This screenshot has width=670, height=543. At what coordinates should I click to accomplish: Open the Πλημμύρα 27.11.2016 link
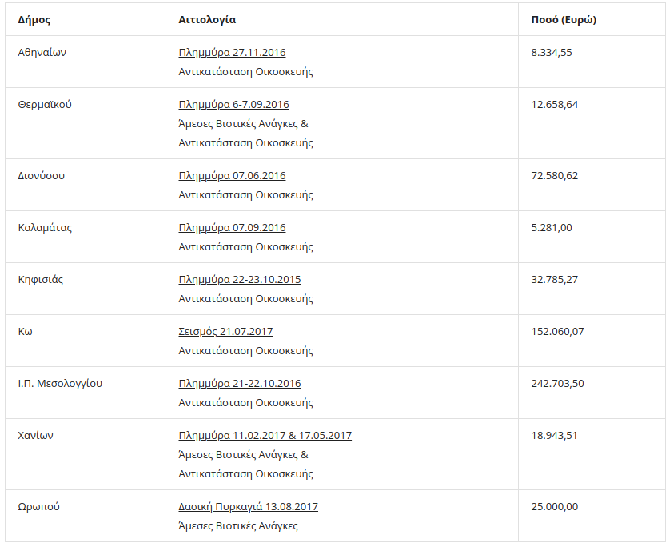232,53
